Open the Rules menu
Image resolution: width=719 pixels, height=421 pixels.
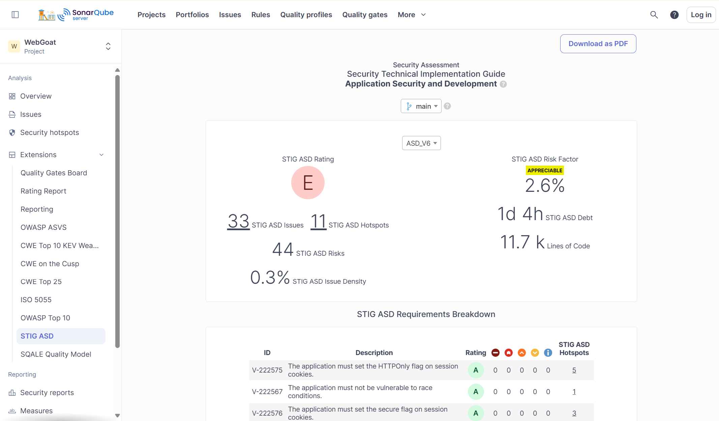pos(261,15)
